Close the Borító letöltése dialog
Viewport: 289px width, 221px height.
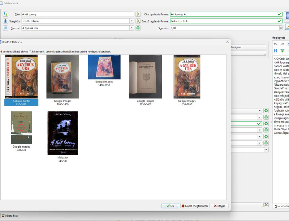pos(227,42)
